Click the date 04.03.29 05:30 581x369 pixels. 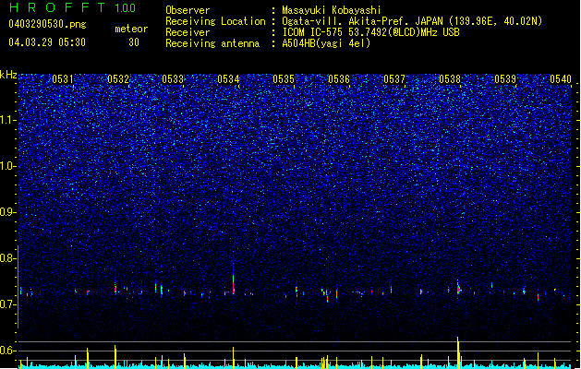[47, 42]
